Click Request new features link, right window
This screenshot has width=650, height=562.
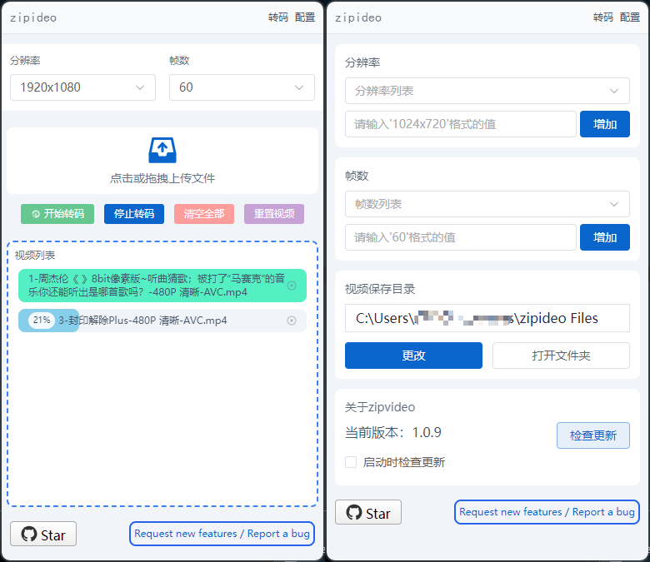(547, 512)
